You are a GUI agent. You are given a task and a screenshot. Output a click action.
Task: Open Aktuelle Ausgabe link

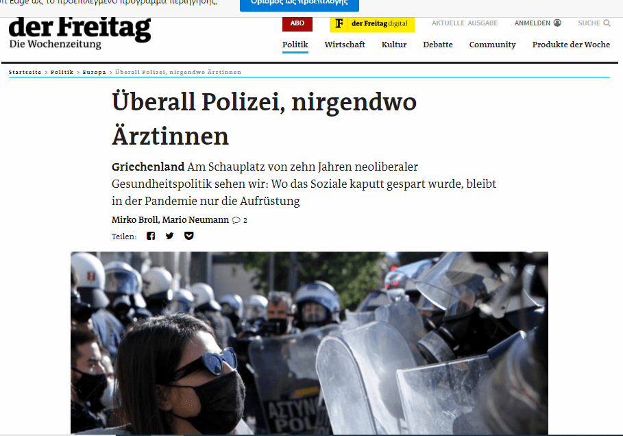(465, 23)
